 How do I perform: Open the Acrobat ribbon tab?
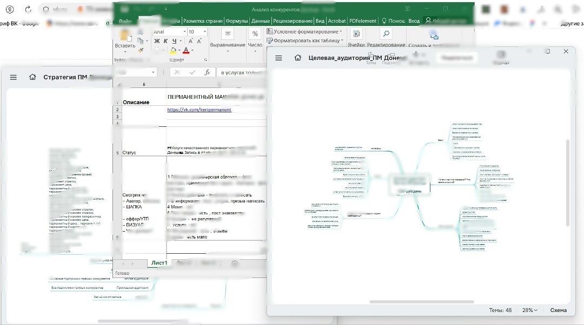(337, 21)
